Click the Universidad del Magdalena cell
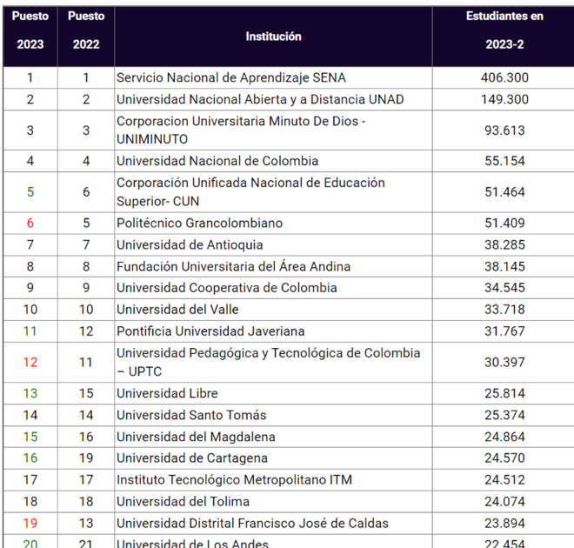 (x=198, y=436)
